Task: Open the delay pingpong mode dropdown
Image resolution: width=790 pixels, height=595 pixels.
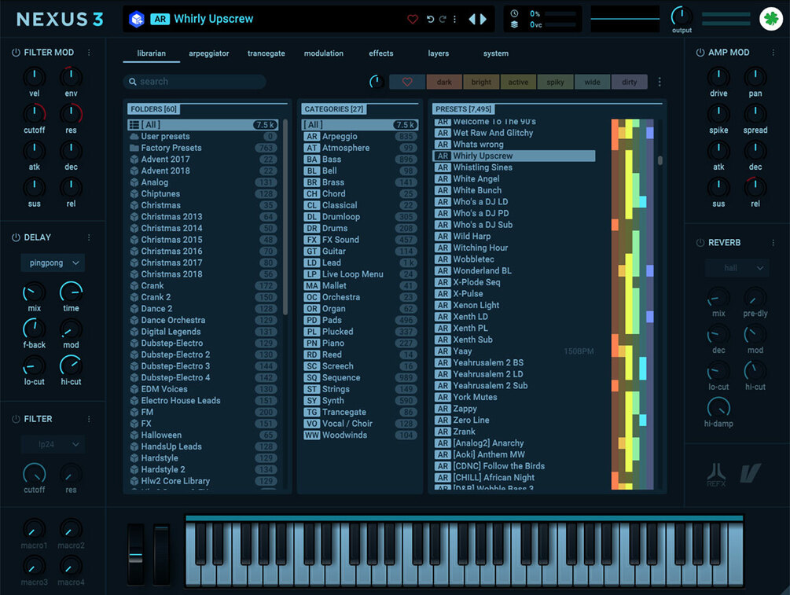Action: coord(53,263)
